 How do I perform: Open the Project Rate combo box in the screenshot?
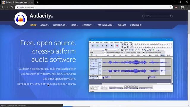(x=94, y=89)
